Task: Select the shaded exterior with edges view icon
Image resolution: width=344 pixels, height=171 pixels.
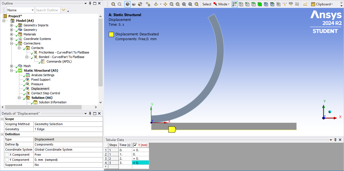Action: coord(128,4)
